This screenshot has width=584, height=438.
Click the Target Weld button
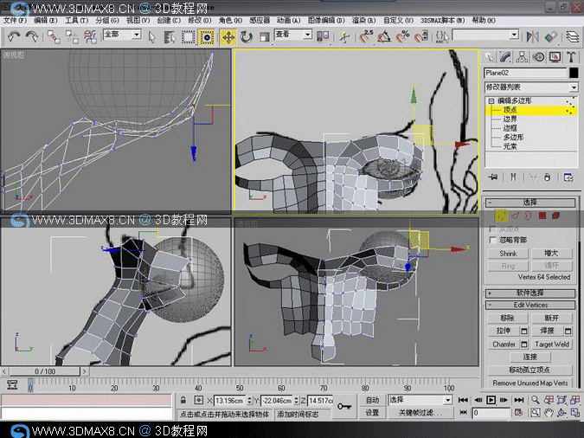pyautogui.click(x=552, y=344)
